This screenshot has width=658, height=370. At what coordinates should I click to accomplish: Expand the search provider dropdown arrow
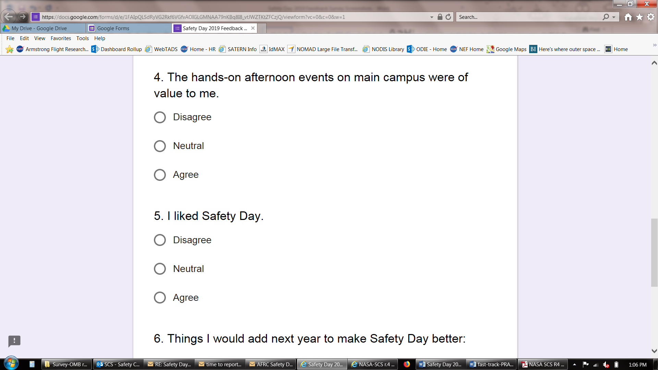614,17
